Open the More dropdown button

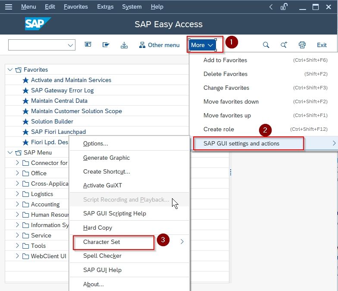tap(202, 45)
